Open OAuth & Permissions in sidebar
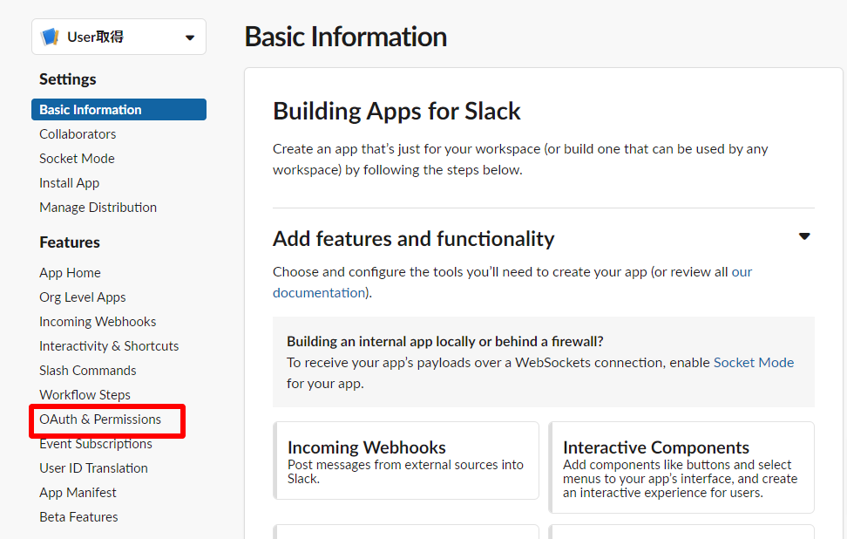Screen dimensions: 847x539 point(100,420)
